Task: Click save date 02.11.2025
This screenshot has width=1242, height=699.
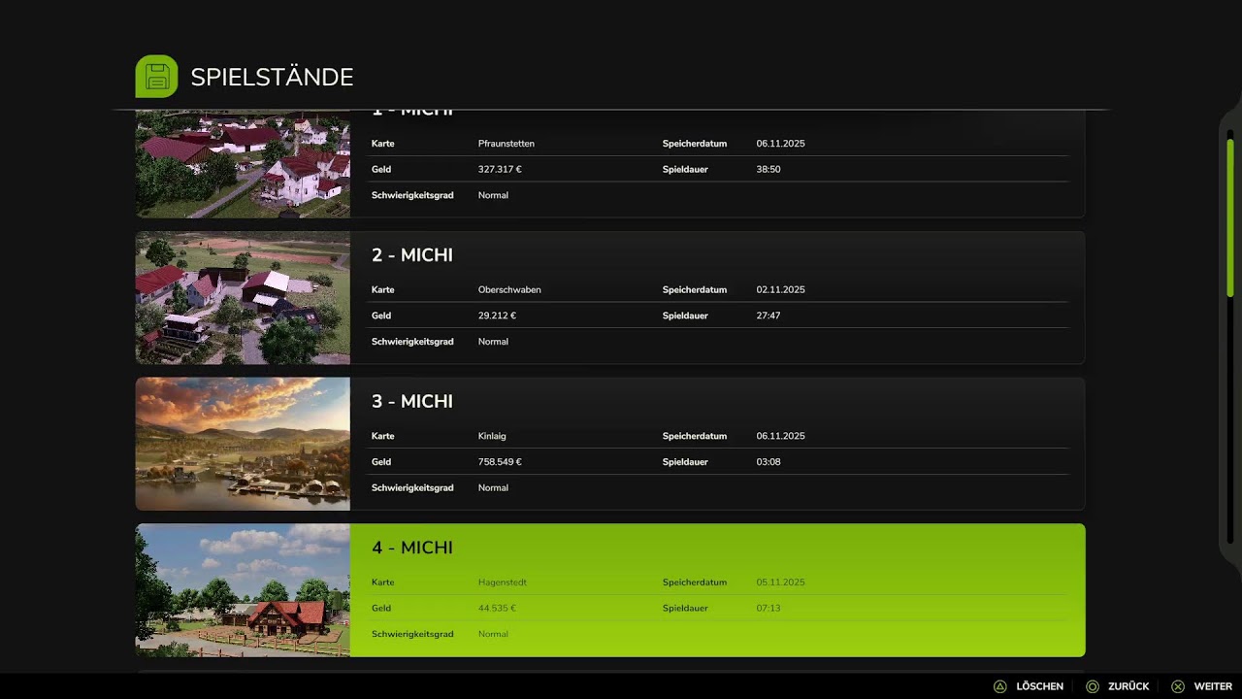Action: coord(780,290)
